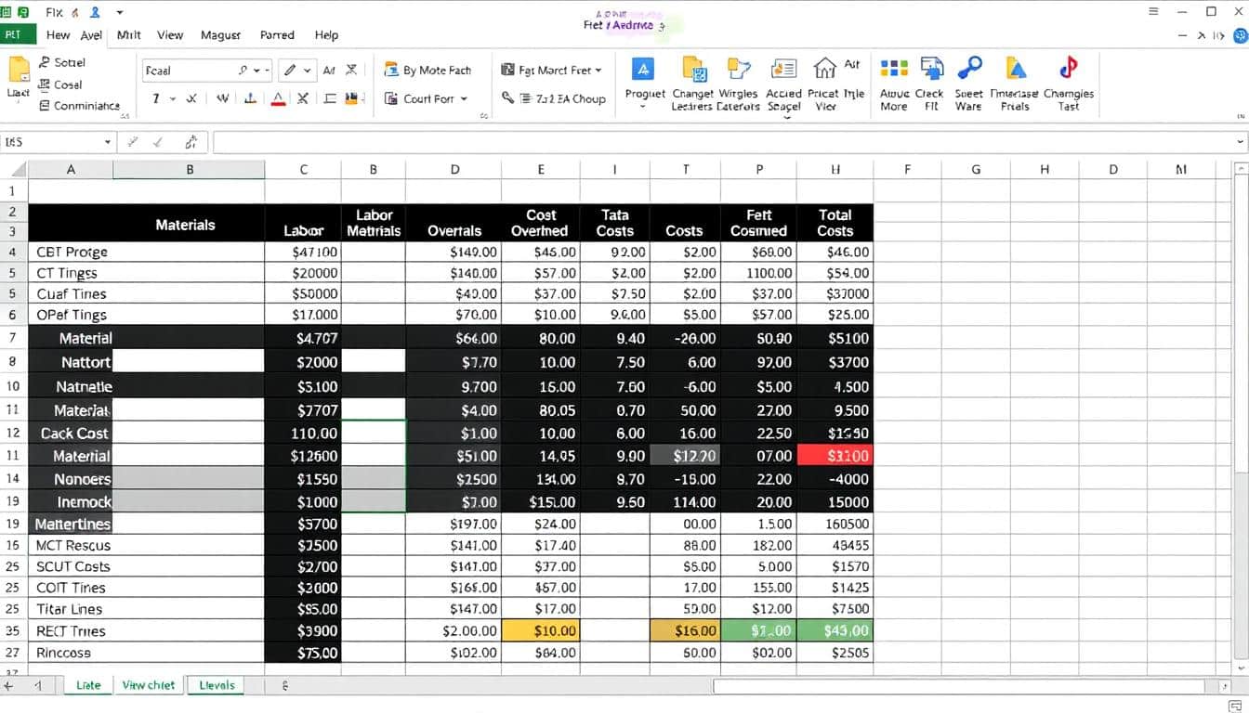Image resolution: width=1249 pixels, height=713 pixels.
Task: Click the cancel X in formula bar
Action: [x=133, y=142]
